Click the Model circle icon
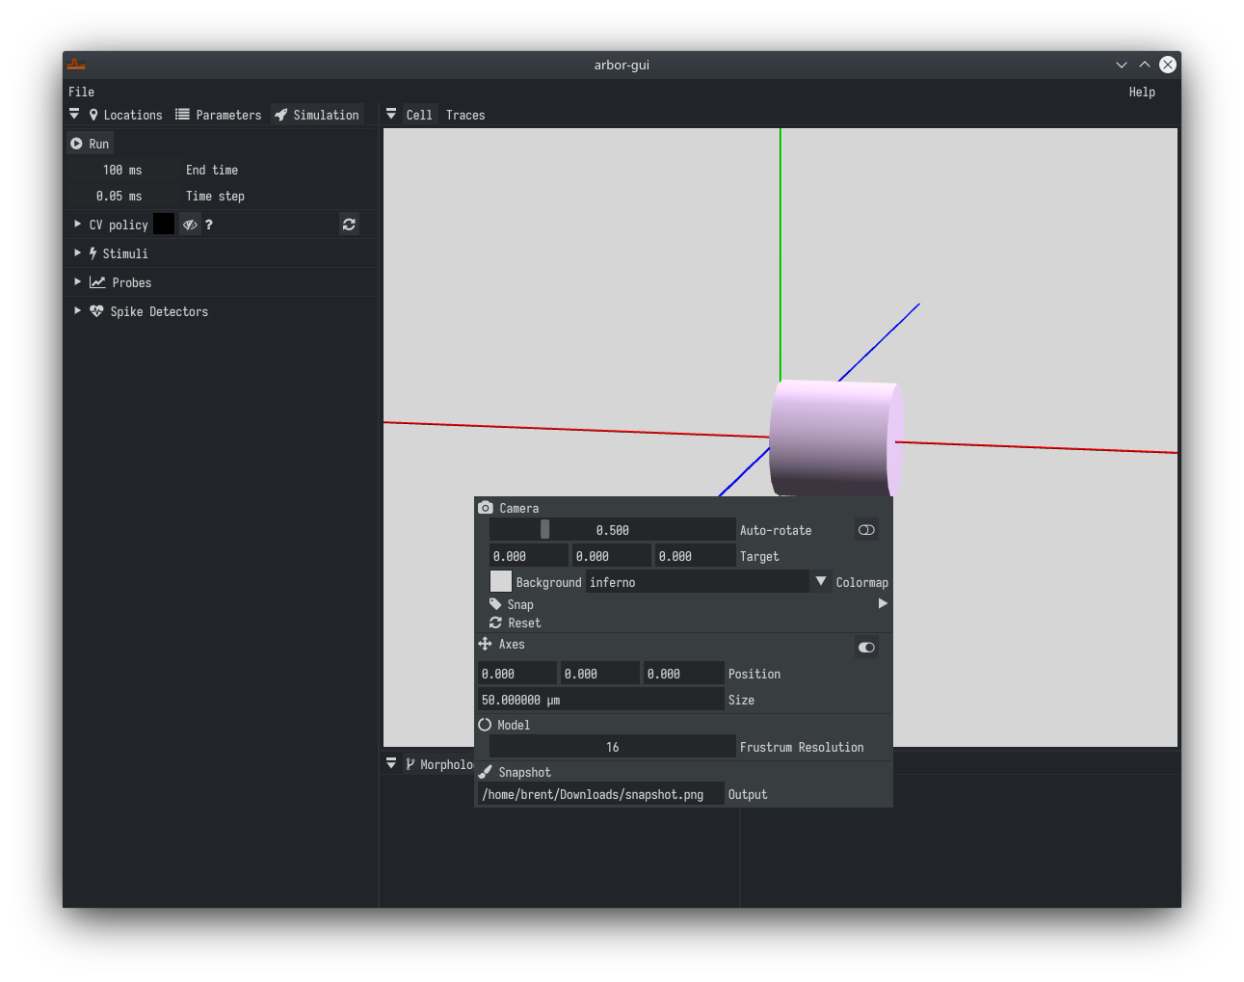Viewport: 1244px width, 982px height. 485,725
